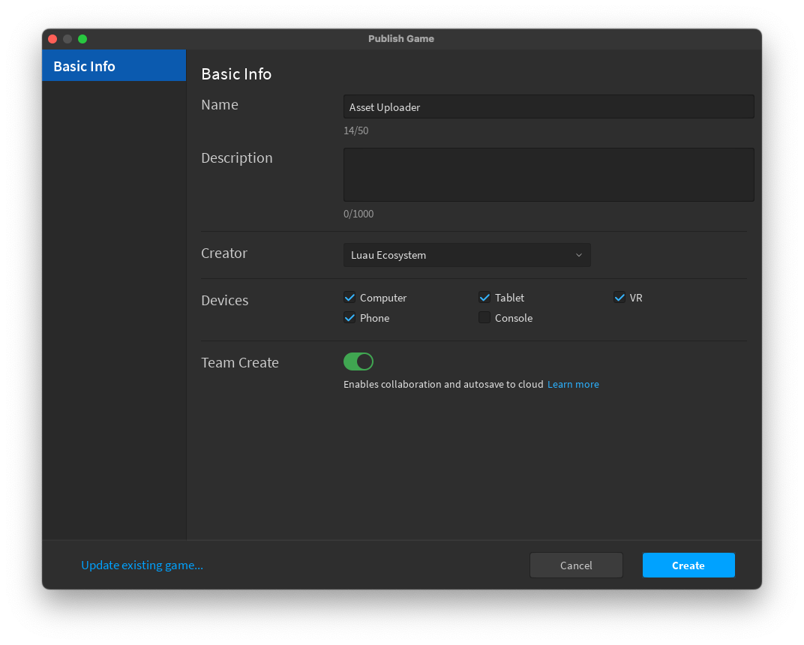Turn off the Team Create toggle
The width and height of the screenshot is (804, 645).
(358, 361)
